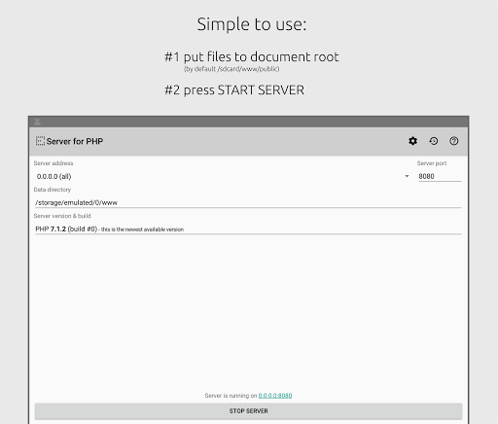The width and height of the screenshot is (498, 424).
Task: Expand the Server address dropdown arrow
Action: [407, 176]
